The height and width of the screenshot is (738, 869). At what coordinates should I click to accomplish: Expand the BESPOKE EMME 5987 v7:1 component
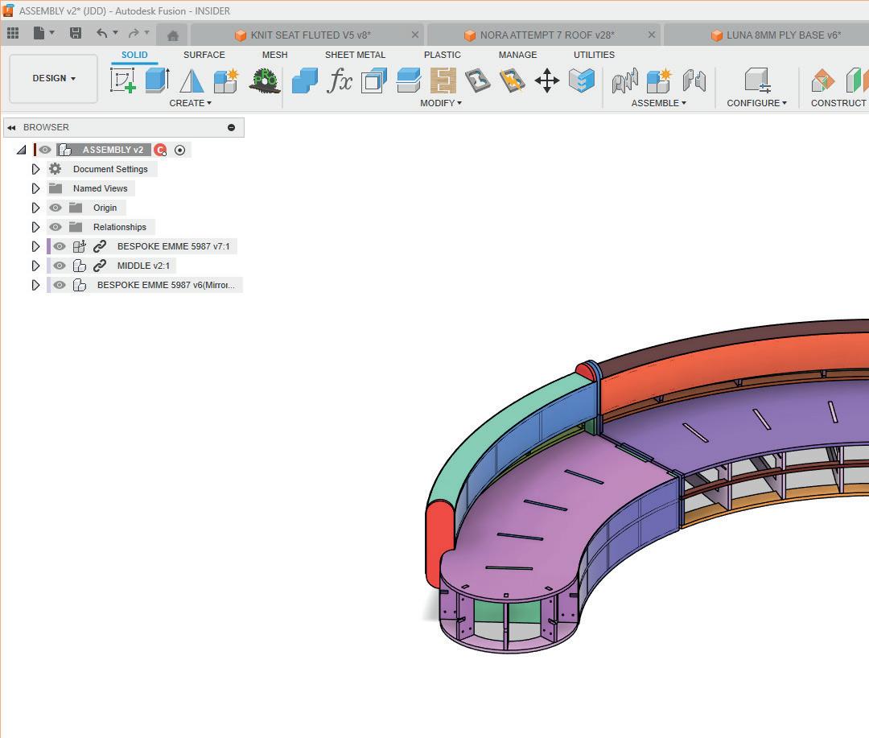pos(35,246)
